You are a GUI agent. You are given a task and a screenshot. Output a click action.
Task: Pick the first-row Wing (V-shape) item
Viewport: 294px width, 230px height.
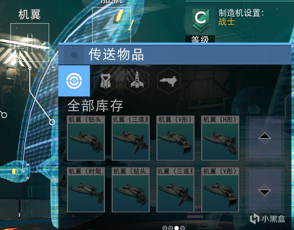[175, 138]
